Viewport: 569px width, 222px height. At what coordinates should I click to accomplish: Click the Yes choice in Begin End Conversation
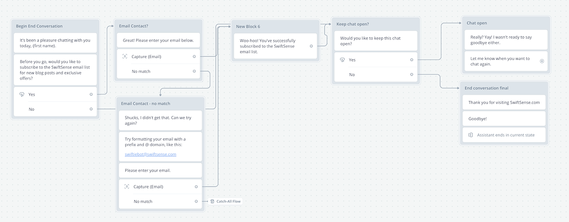(55, 94)
